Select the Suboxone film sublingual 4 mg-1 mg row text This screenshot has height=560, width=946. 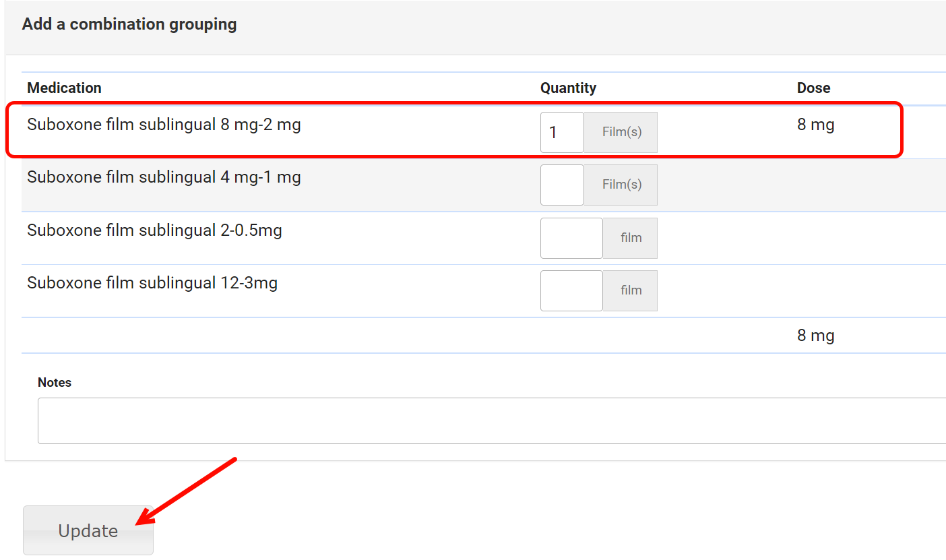[x=164, y=177]
